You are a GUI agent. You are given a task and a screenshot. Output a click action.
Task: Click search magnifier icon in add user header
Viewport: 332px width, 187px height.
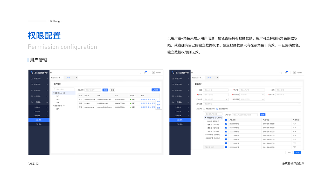tap(281, 72)
